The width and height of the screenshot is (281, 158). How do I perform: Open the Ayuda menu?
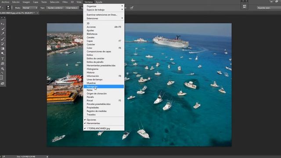99,2
